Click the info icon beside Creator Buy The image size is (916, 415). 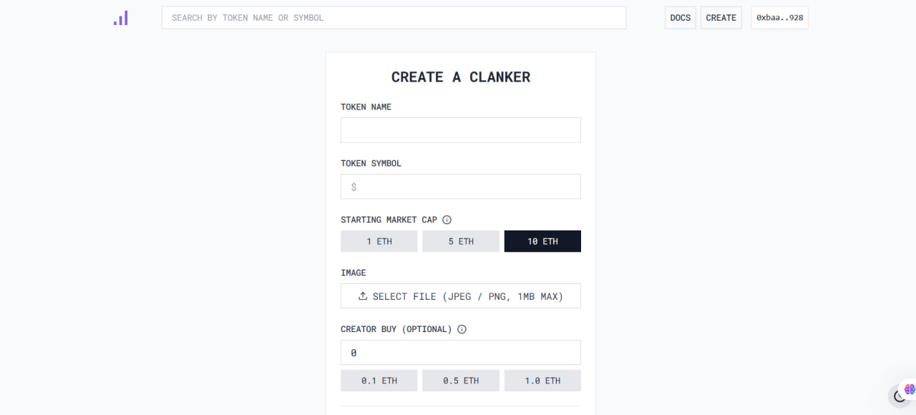click(462, 329)
